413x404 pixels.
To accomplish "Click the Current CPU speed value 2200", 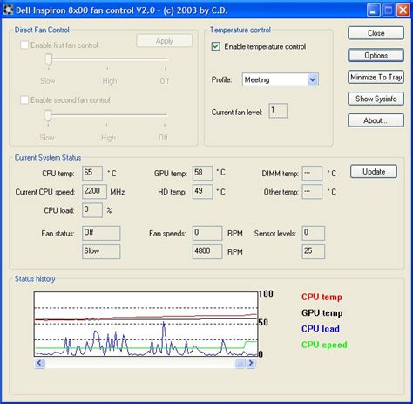I will tap(94, 192).
